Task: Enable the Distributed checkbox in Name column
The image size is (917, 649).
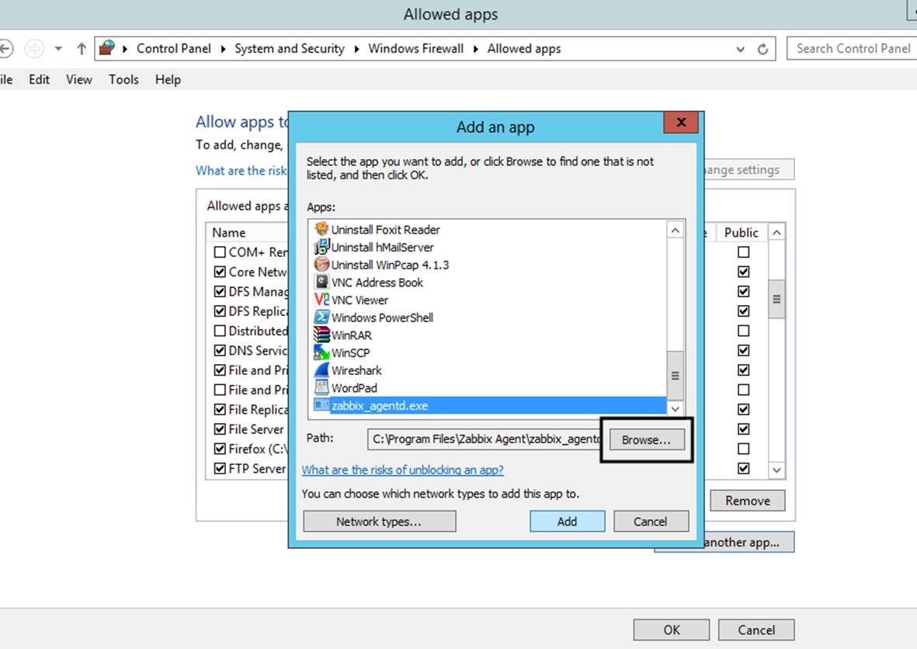Action: 220,331
